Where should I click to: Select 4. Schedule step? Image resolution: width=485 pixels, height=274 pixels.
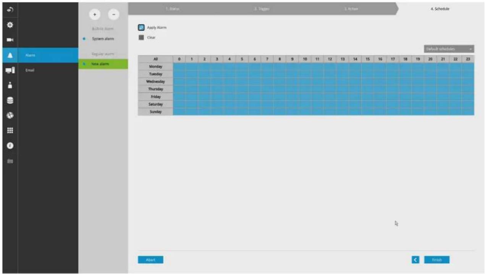(x=440, y=9)
